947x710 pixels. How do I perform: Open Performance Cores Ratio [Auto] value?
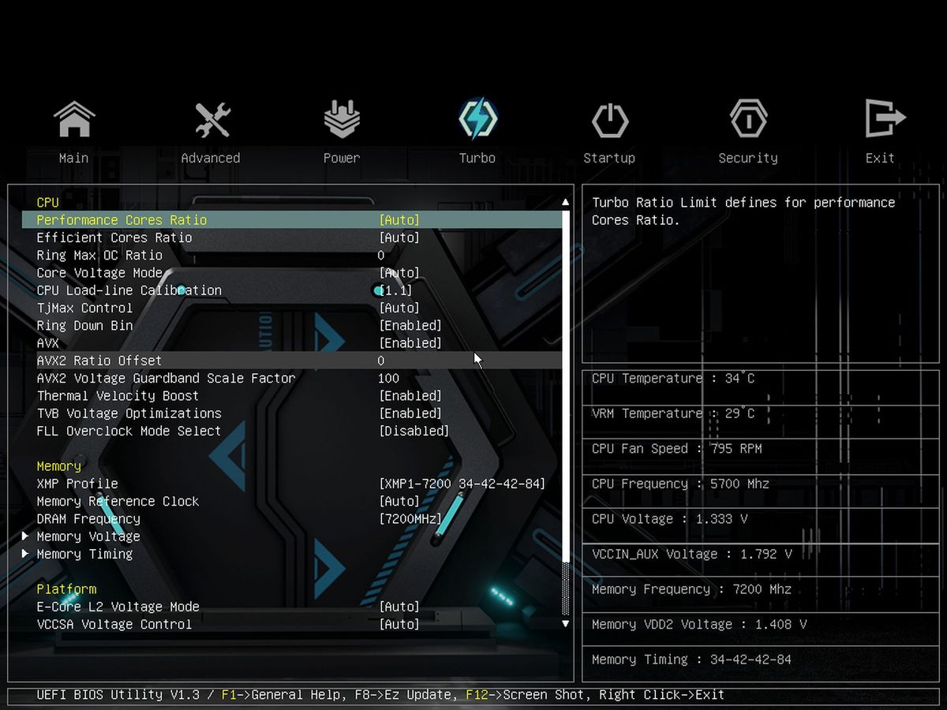click(399, 220)
